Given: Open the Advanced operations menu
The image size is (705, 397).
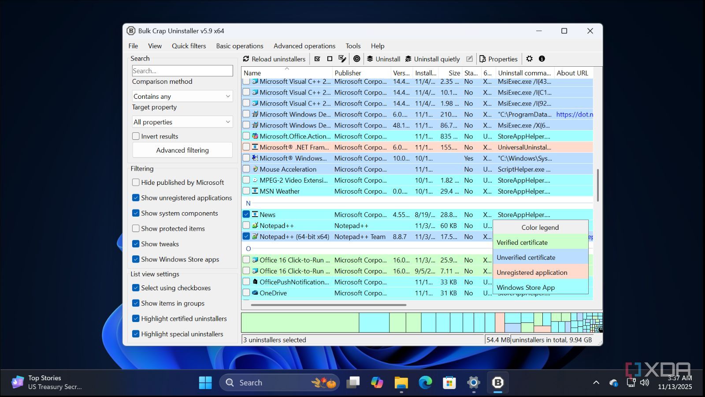Looking at the screenshot, I should coord(304,46).
